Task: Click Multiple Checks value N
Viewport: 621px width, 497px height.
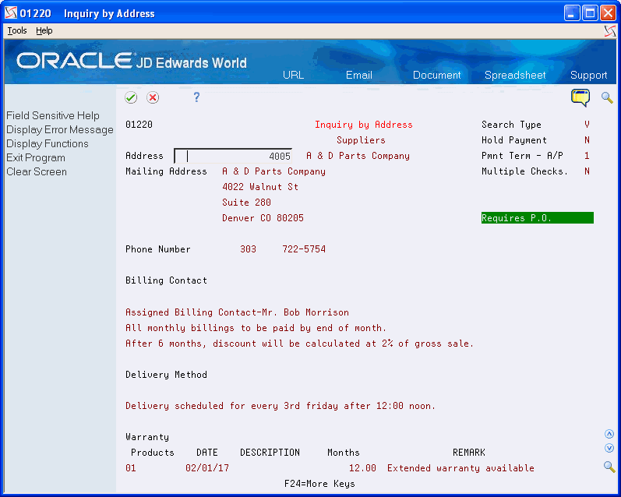Action: click(x=587, y=171)
